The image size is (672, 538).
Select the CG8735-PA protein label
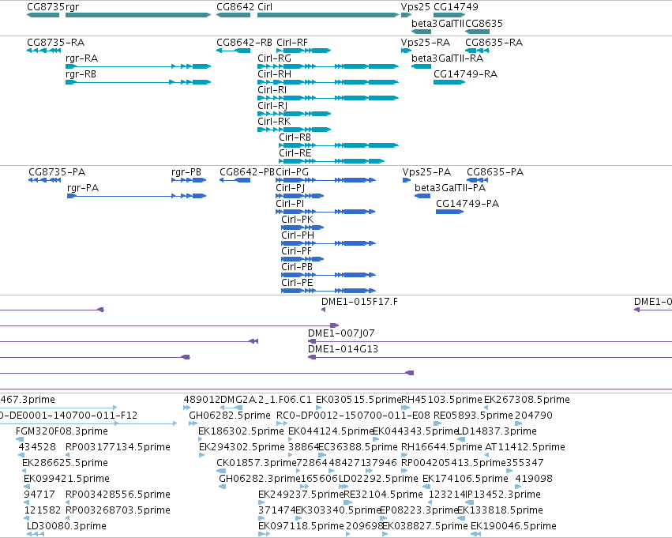point(57,172)
